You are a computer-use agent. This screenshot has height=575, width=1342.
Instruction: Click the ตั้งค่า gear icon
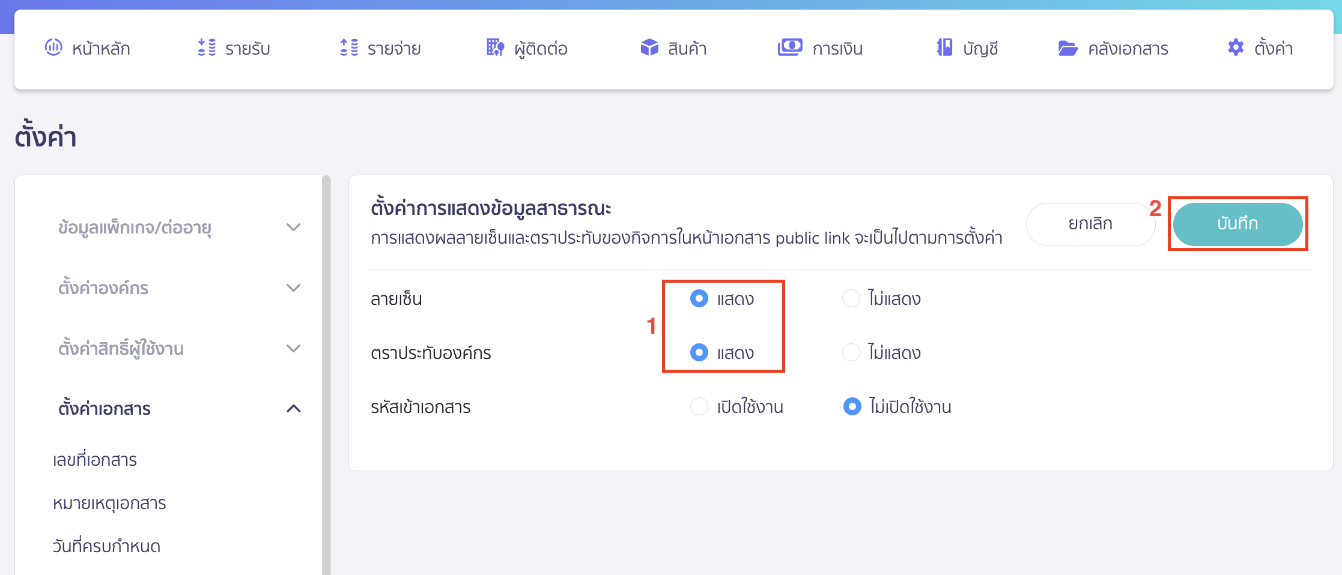point(1236,48)
